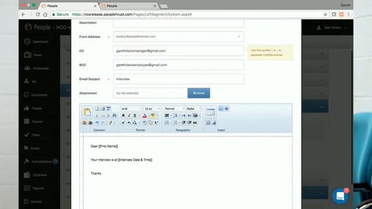Image resolution: width=372 pixels, height=209 pixels.
Task: Switch to the first People browser tab
Action: coord(69,6)
